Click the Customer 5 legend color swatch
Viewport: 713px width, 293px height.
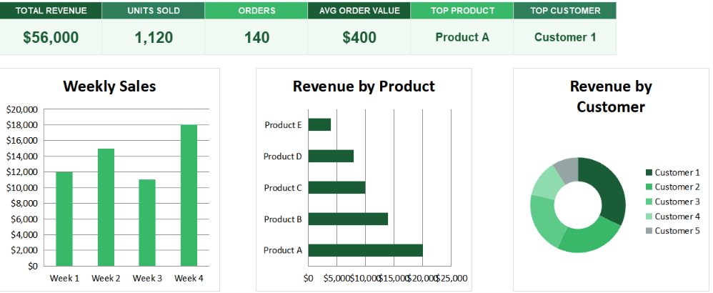click(x=649, y=231)
